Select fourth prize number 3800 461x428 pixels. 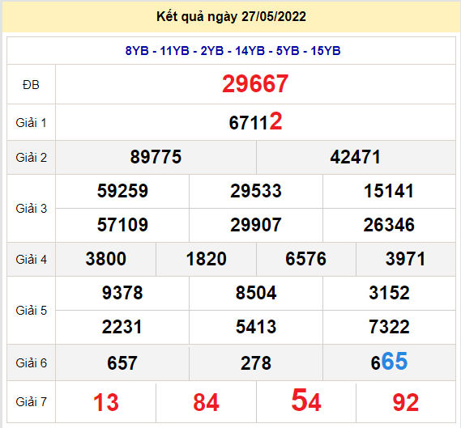106,259
